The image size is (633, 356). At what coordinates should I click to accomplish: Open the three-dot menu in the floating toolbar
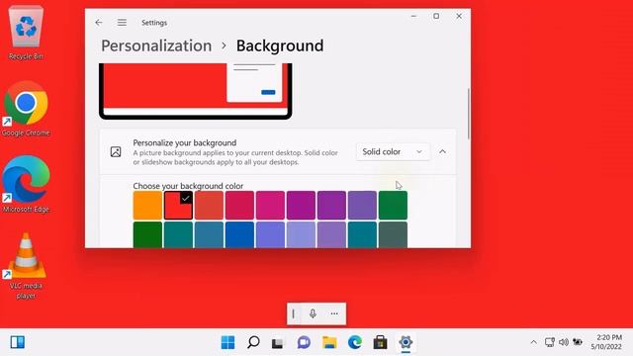tap(334, 313)
